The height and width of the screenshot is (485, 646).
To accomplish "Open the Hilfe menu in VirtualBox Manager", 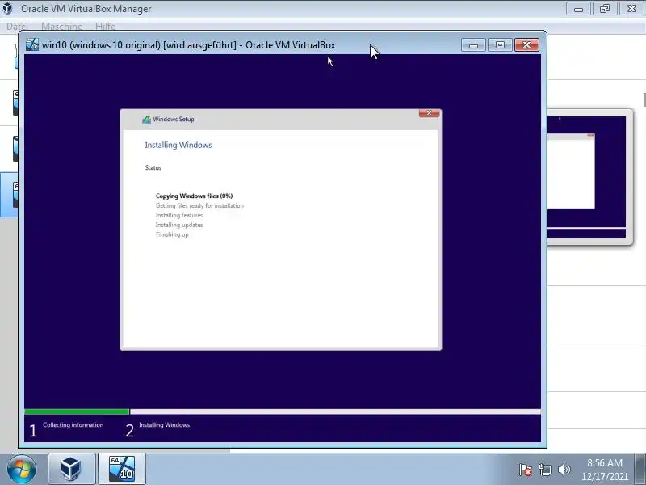I will coord(106,27).
